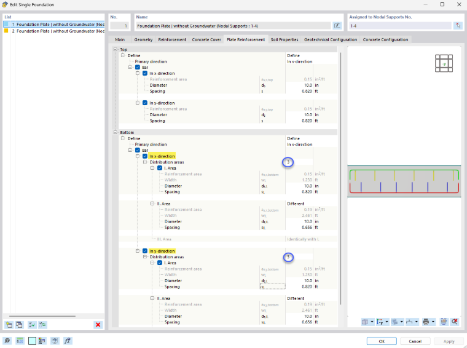
Task: Click the vertical scrollbar of the reinforcement tree
Action: (340, 179)
